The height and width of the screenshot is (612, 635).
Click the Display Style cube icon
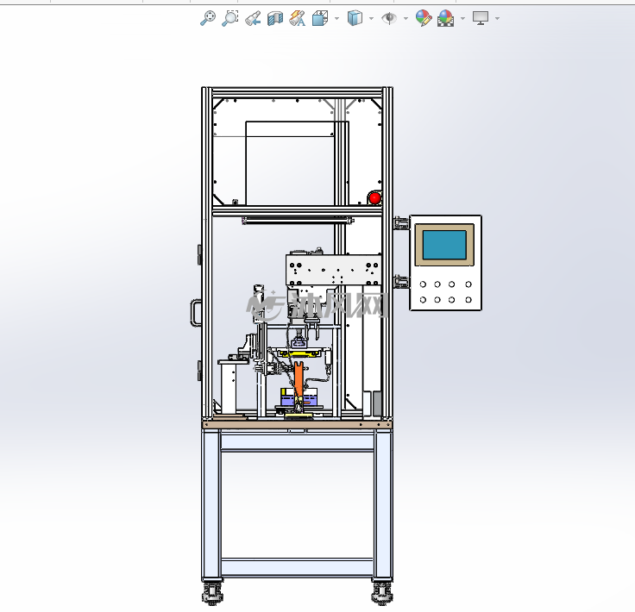[355, 18]
